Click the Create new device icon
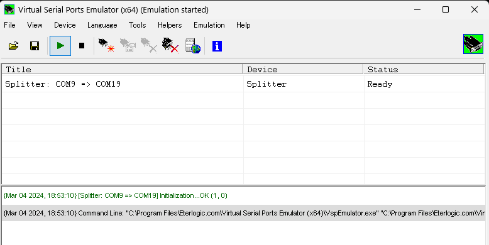The height and width of the screenshot is (245, 489). (106, 45)
